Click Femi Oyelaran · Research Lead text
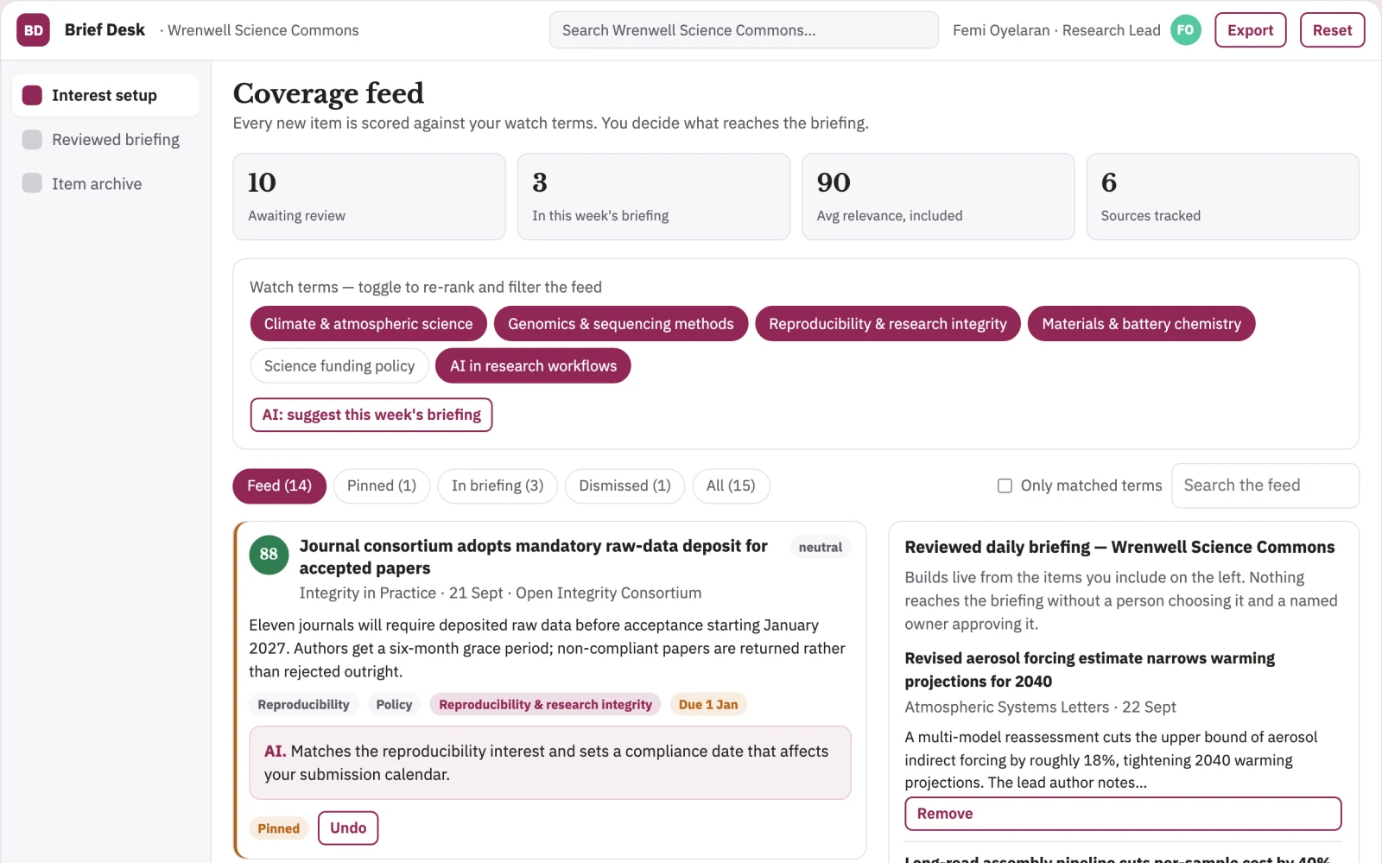Screen dimensions: 1382x863 click(1056, 30)
